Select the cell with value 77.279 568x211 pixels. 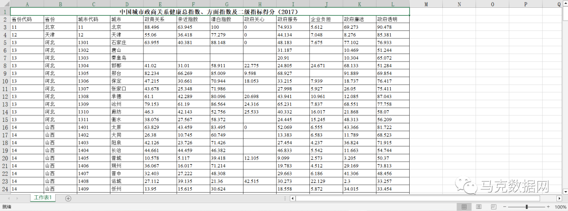pyautogui.click(x=226, y=35)
